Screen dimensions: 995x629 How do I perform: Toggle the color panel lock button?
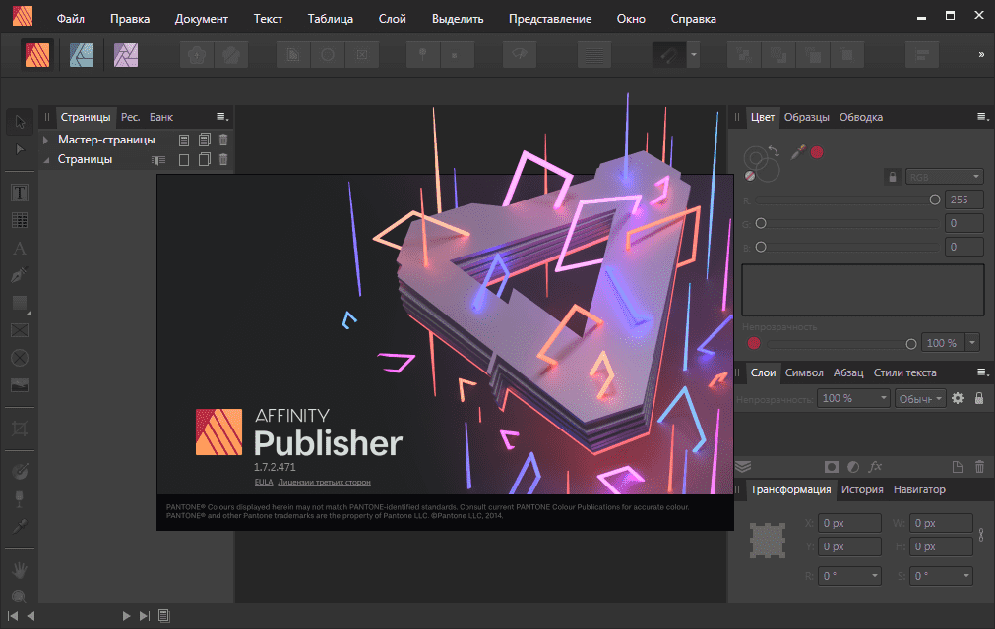pos(893,177)
